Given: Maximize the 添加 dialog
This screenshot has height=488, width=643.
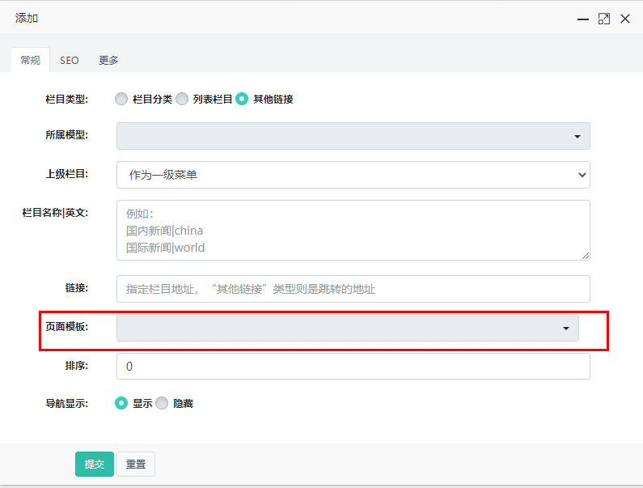Looking at the screenshot, I should (x=604, y=19).
